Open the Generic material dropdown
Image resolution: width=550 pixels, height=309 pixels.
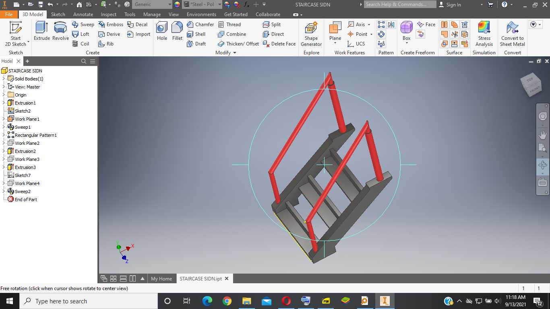(152, 4)
